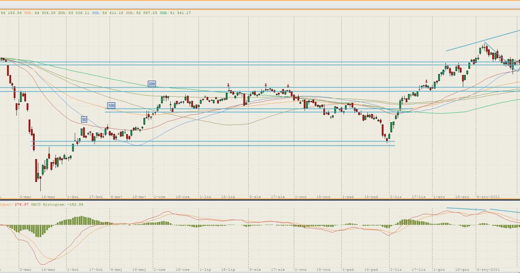Click the red arrow marker above mid-July candles
The width and height of the screenshot is (520, 273).
pyautogui.click(x=228, y=86)
